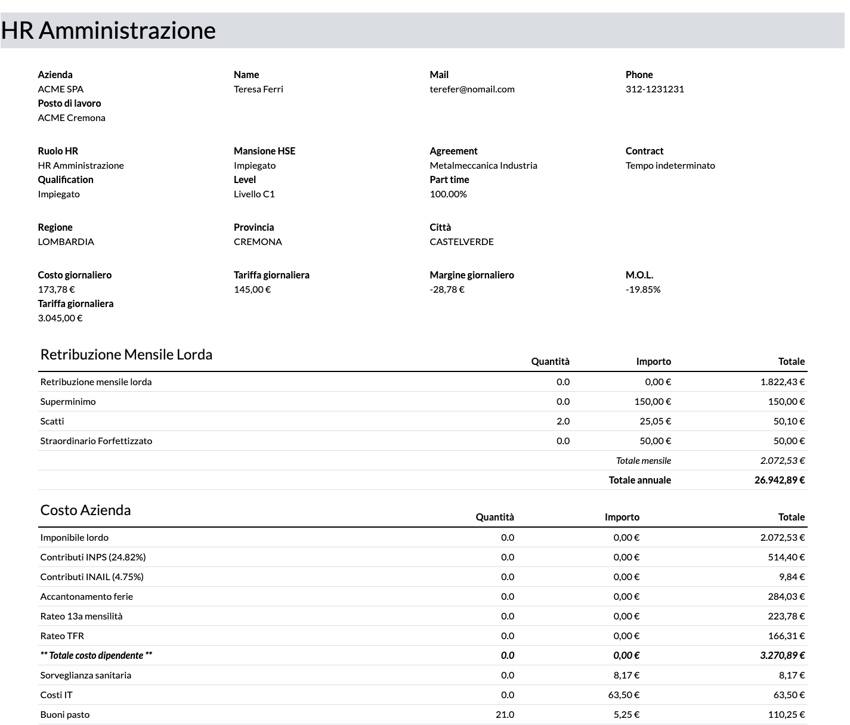Select the Straordinario Forfettizzato row label
This screenshot has height=725, width=850.
coord(96,441)
